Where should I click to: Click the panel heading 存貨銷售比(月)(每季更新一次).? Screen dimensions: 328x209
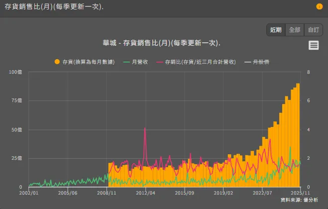point(54,6)
